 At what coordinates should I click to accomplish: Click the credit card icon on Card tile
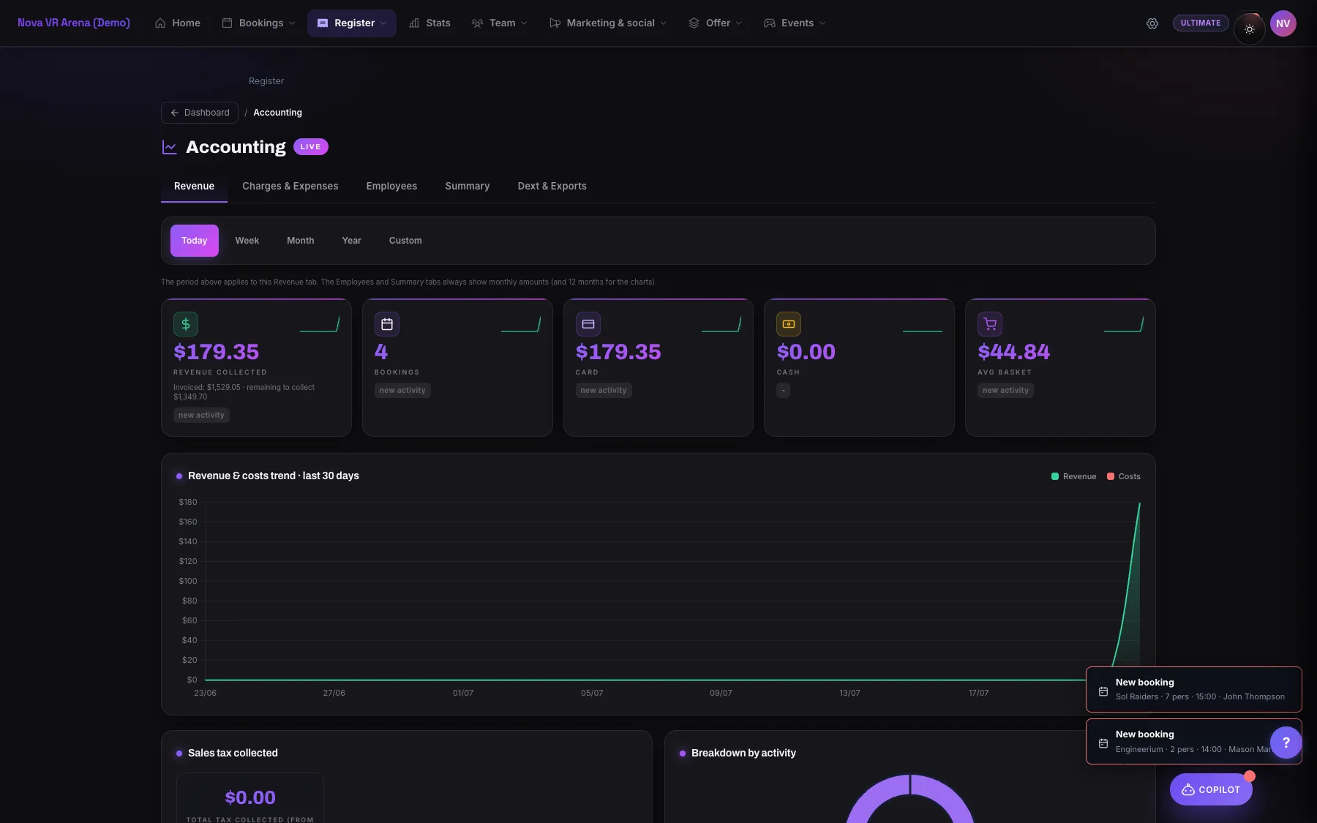tap(588, 324)
